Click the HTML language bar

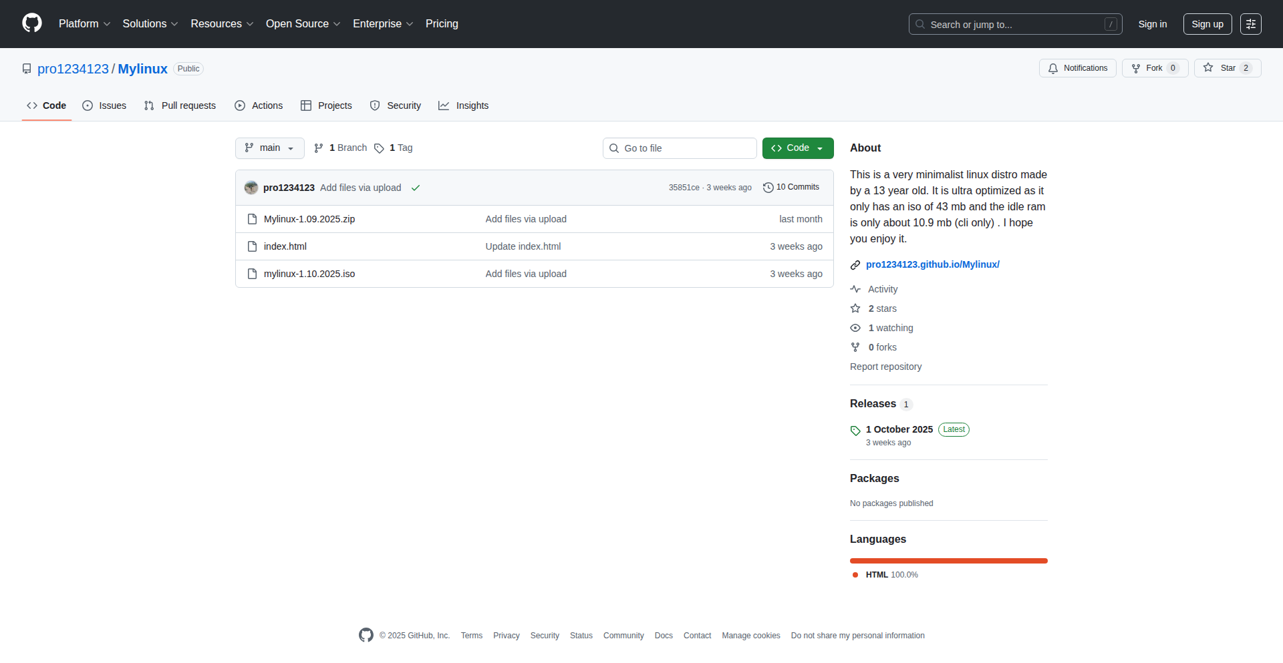point(948,561)
